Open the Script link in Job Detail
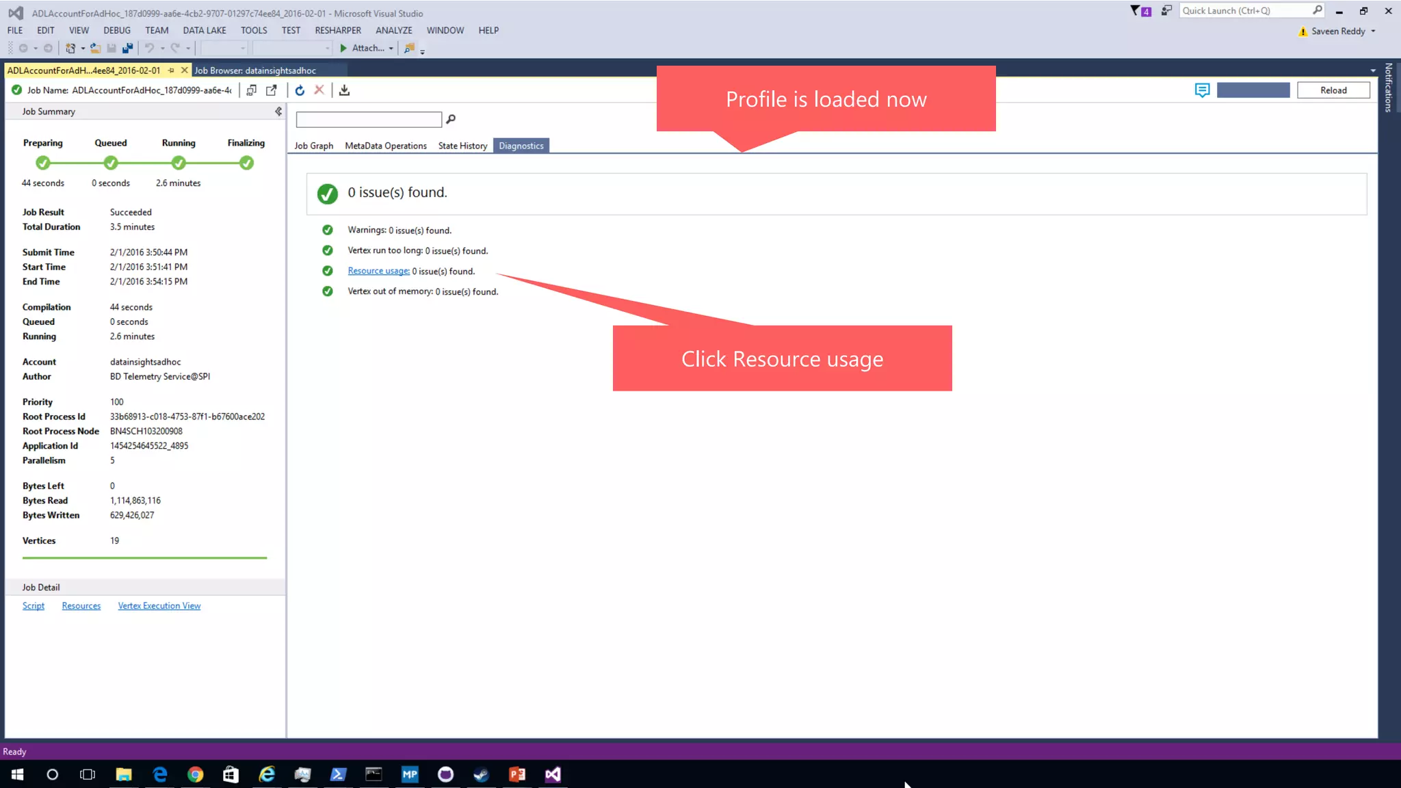Image resolution: width=1401 pixels, height=788 pixels. [34, 606]
